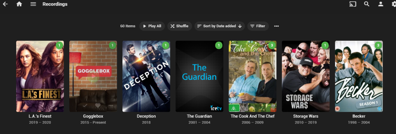Click the Shuffle button
The width and height of the screenshot is (396, 134).
pyautogui.click(x=180, y=26)
